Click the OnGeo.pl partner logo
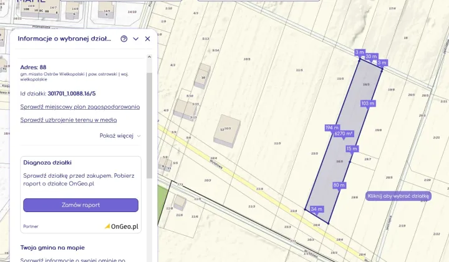The image size is (449, 262). point(122,226)
